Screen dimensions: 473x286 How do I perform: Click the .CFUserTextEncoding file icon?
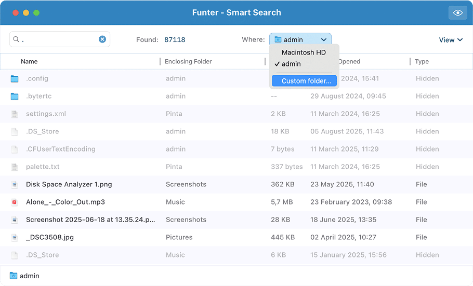[x=15, y=149]
